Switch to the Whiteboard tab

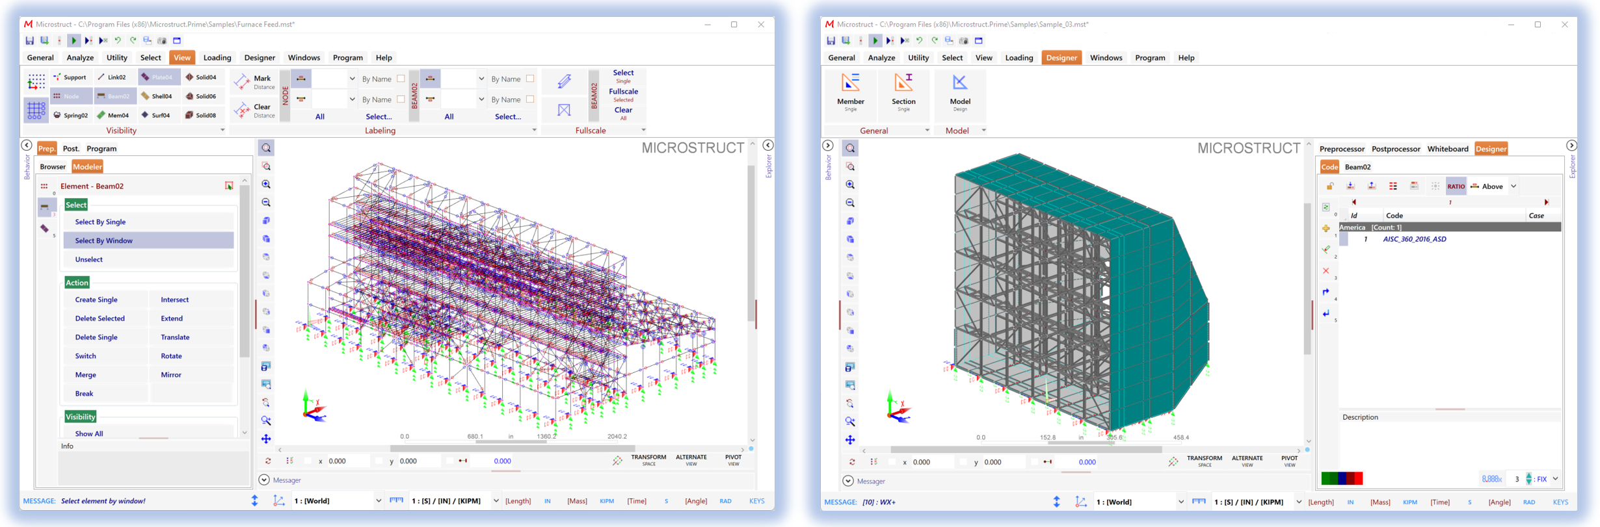point(1448,149)
